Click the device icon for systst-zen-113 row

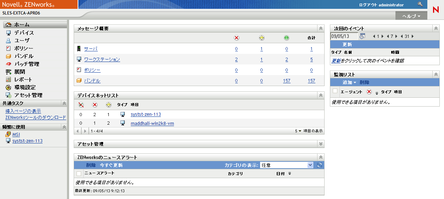(x=123, y=114)
